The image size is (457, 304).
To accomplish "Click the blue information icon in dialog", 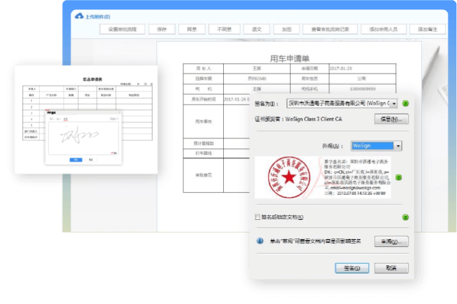I will click(x=260, y=241).
